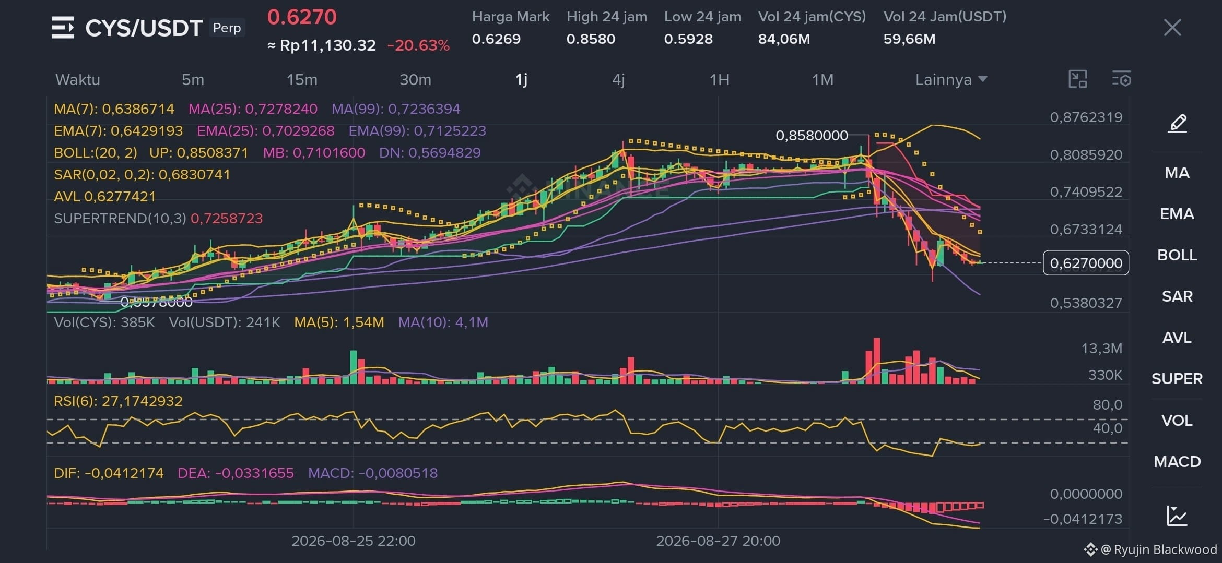Toggle the SAR indicator in the sidebar

[1177, 296]
